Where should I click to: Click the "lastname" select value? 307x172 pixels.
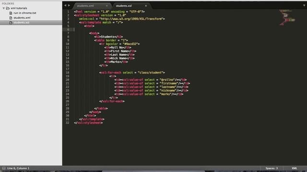[168, 87]
